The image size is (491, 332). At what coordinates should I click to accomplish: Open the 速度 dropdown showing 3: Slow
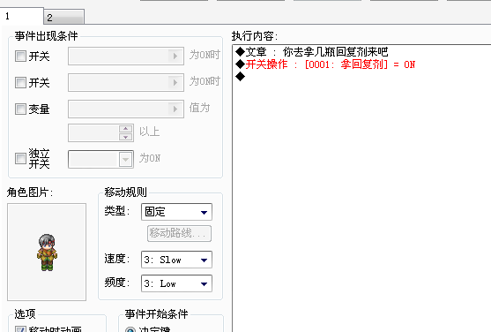pyautogui.click(x=176, y=260)
